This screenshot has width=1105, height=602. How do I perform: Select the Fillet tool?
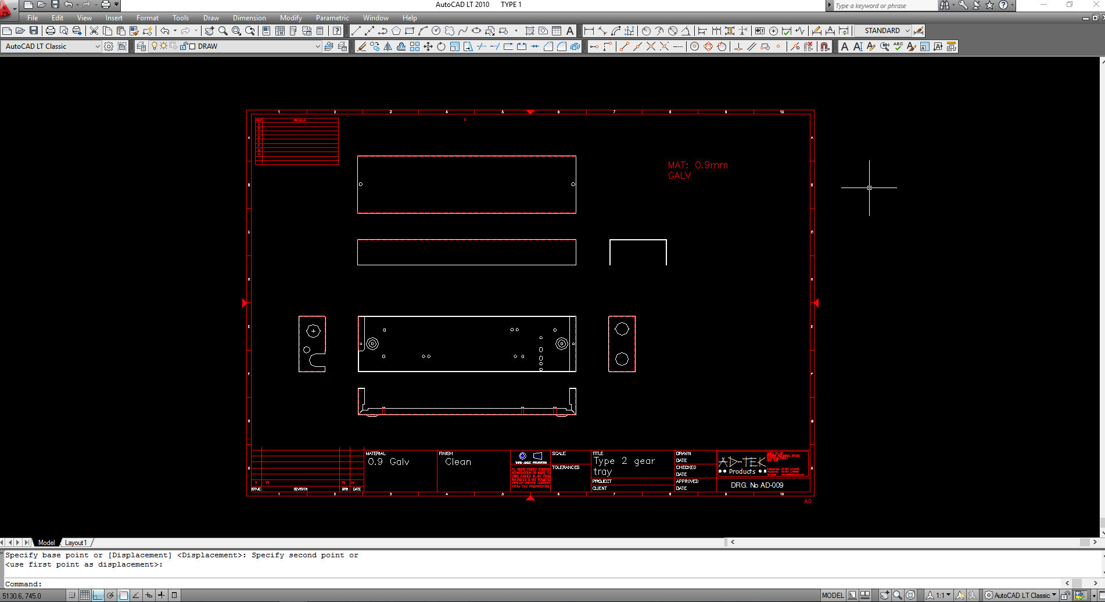tap(562, 46)
